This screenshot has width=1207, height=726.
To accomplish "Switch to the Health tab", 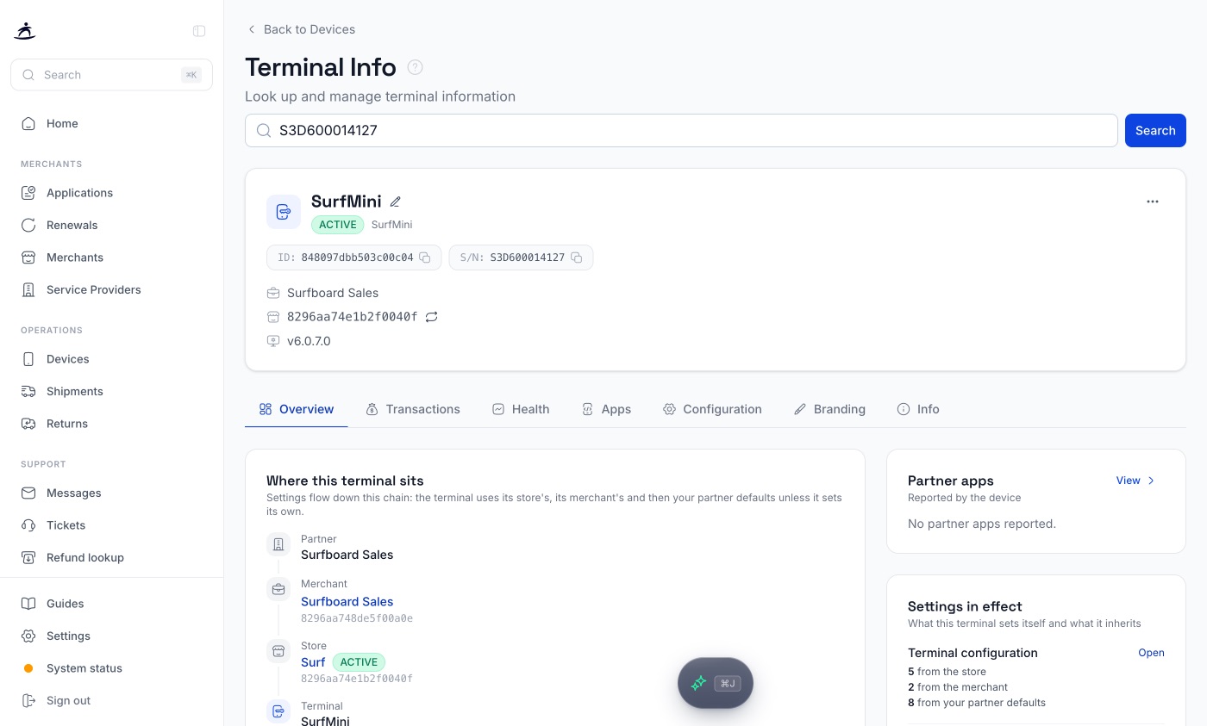I will pyautogui.click(x=521, y=409).
